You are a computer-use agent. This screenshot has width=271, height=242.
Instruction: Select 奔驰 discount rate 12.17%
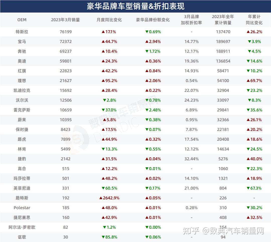[x=191, y=52]
